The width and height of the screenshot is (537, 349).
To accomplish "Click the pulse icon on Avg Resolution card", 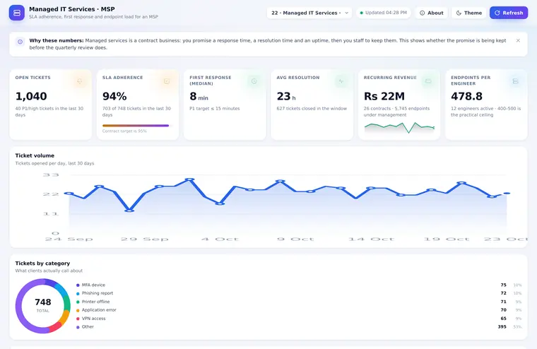I will point(341,81).
